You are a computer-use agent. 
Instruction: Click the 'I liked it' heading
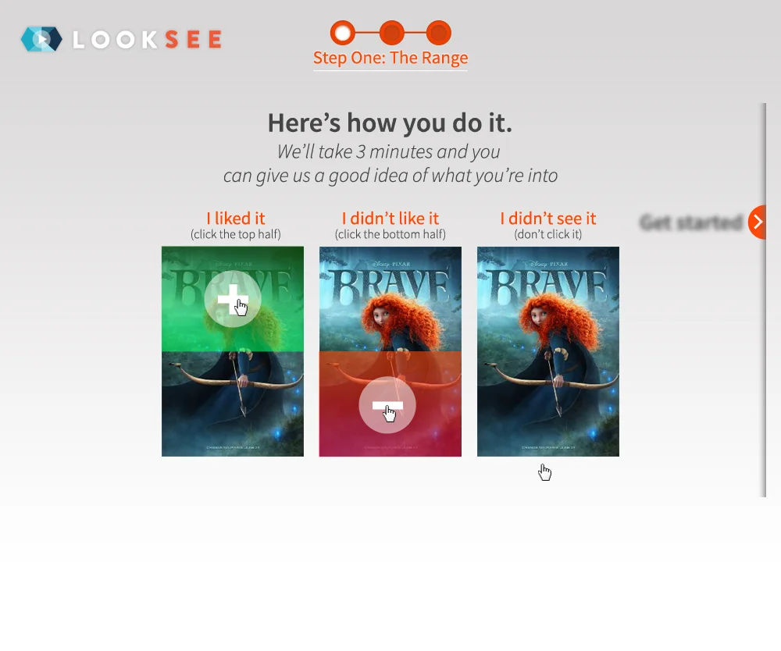(x=236, y=218)
